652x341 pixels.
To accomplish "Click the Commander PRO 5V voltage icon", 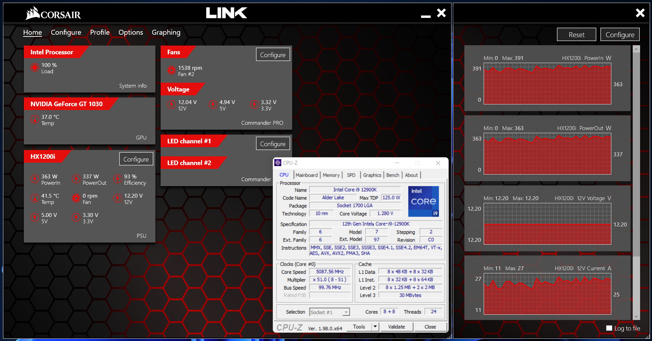I will (213, 104).
